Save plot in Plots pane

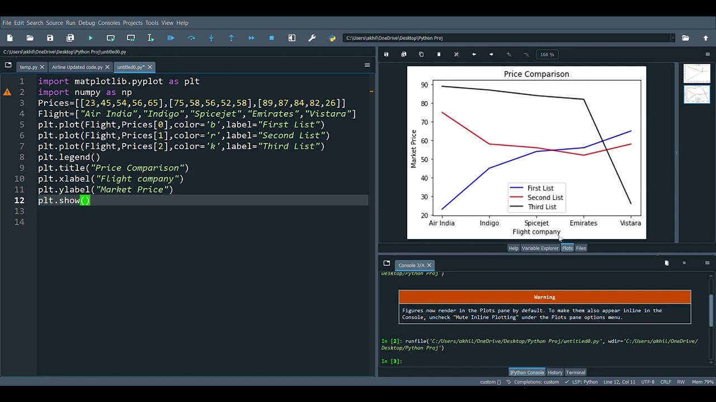tap(386, 54)
